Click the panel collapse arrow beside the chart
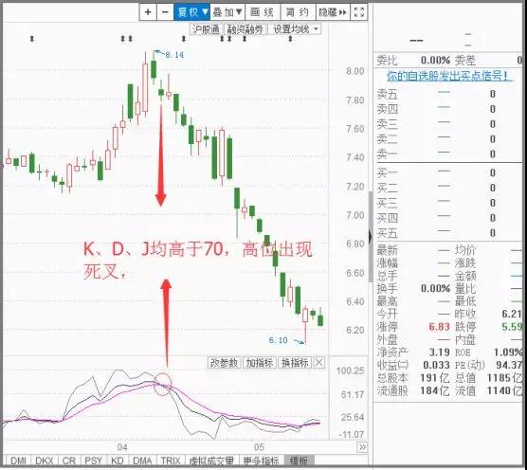This screenshot has width=527, height=470. point(370,237)
